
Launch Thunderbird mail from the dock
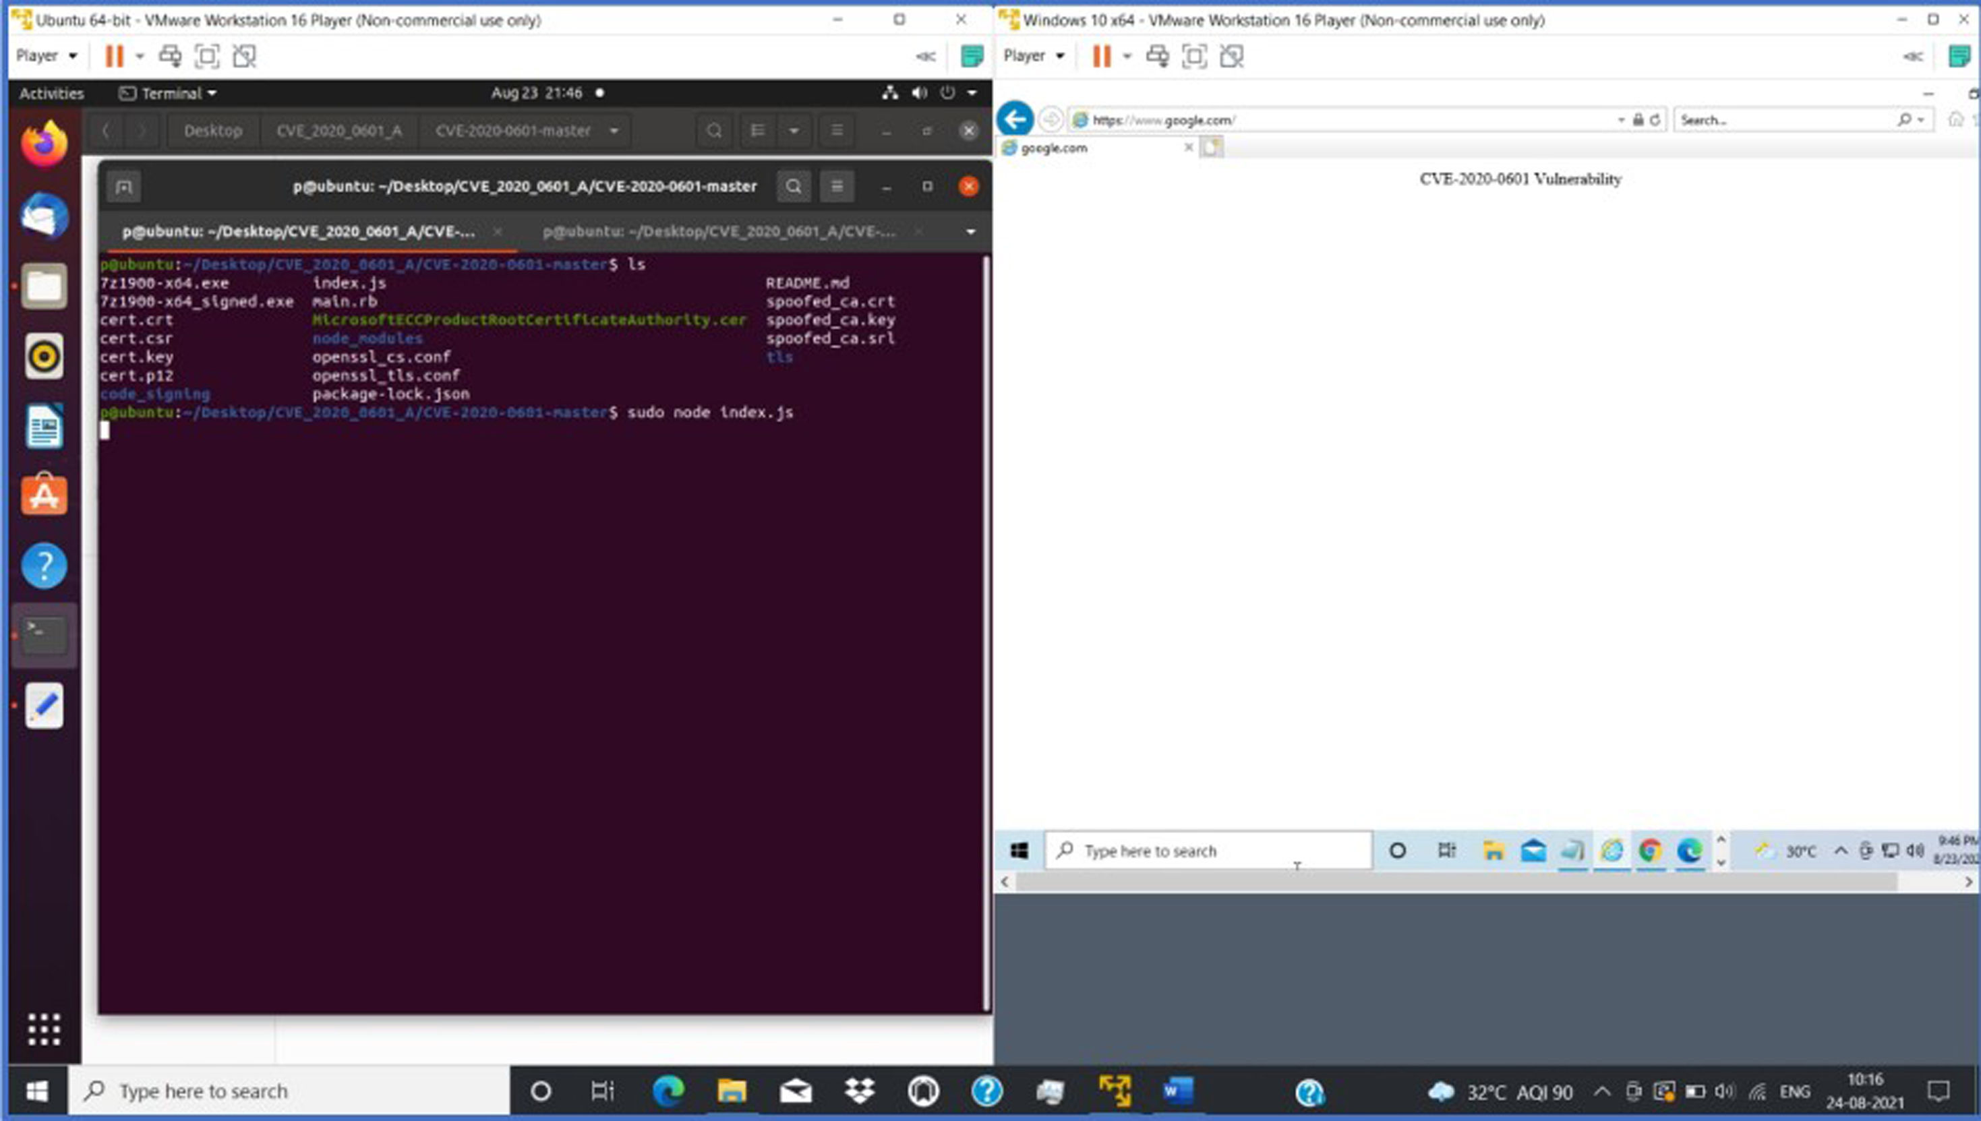[44, 215]
